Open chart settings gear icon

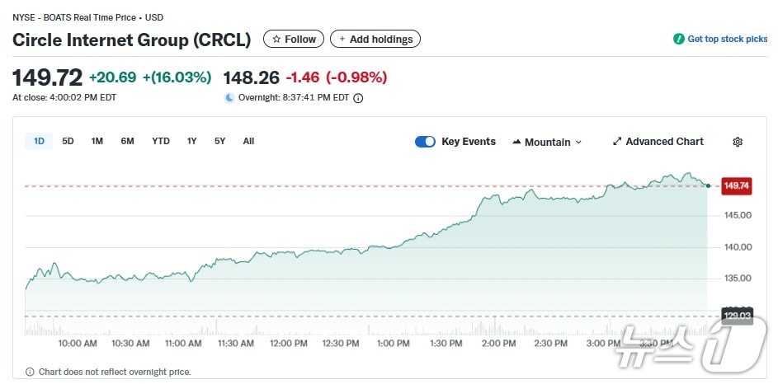point(738,142)
